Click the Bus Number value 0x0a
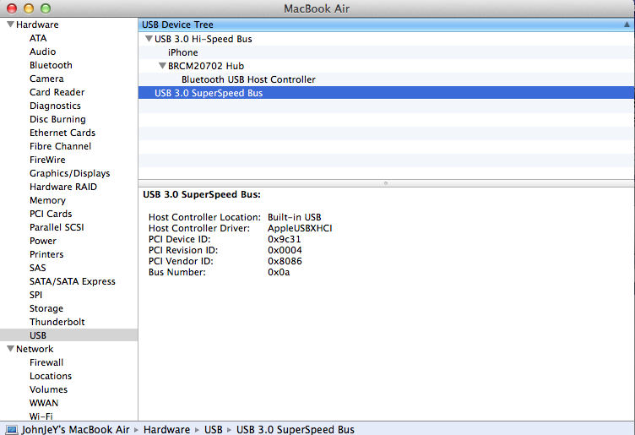The width and height of the screenshot is (635, 435). (279, 272)
